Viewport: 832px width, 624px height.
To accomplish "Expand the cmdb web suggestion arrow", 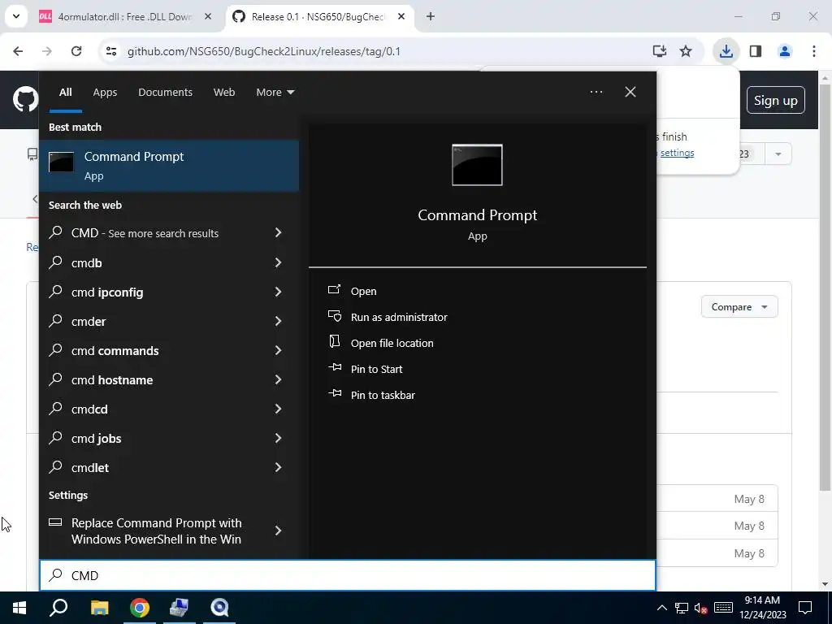I will coord(278,262).
